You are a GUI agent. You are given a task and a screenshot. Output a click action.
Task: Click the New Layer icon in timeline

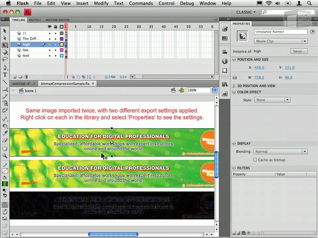pyautogui.click(x=15, y=77)
